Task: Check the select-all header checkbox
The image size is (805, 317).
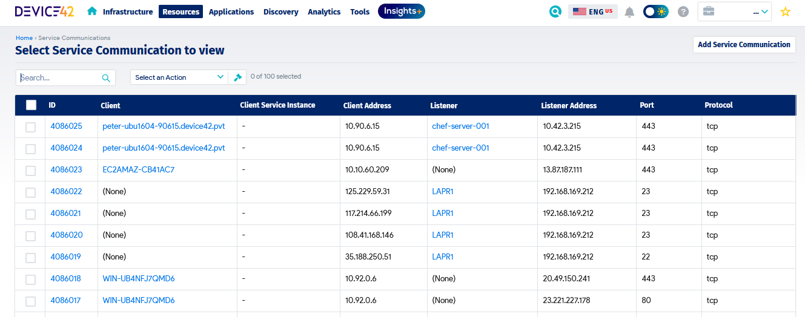Action: click(31, 105)
